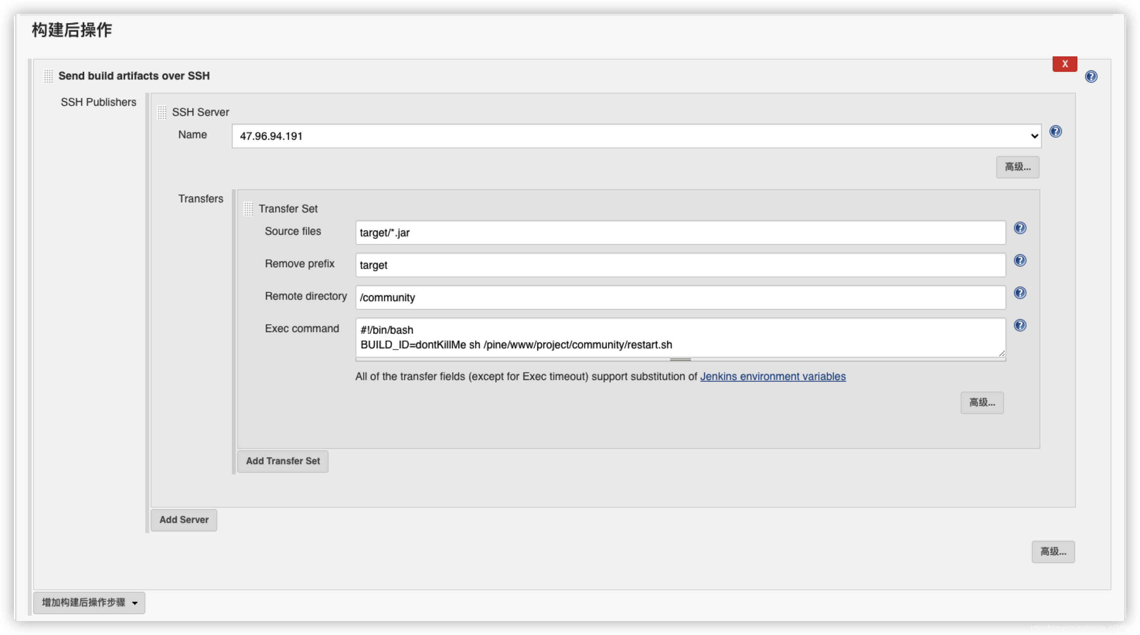Click help icon for Send build artifacts section
This screenshot has height=635, width=1140.
pyautogui.click(x=1091, y=76)
